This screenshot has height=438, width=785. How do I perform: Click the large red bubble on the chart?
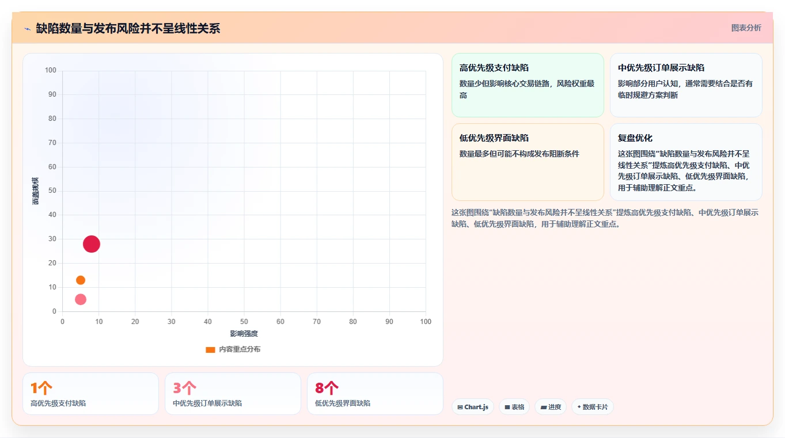[x=91, y=244]
